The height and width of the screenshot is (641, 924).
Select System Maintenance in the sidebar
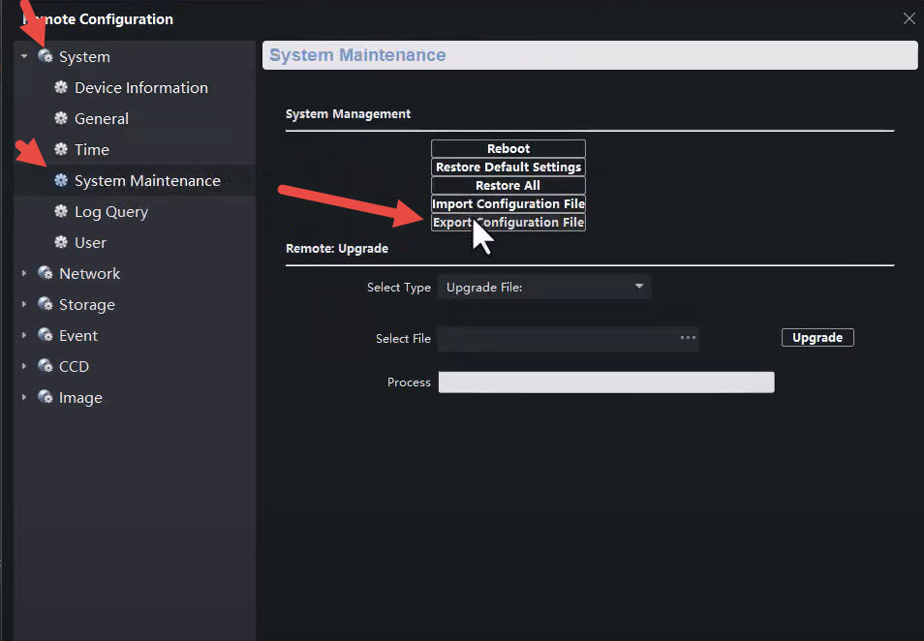coord(147,181)
